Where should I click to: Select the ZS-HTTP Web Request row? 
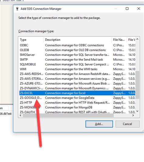pyautogui.click(x=77, y=103)
